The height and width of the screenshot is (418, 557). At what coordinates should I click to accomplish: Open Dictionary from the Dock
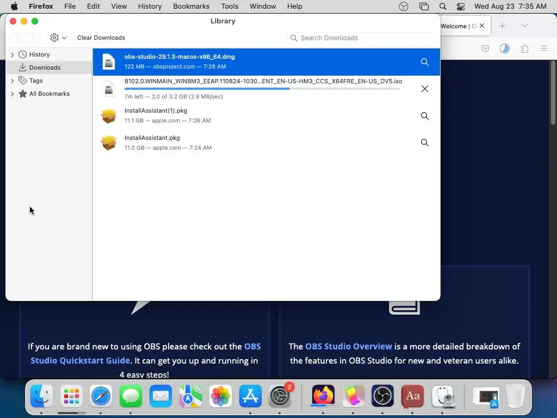pos(412,396)
